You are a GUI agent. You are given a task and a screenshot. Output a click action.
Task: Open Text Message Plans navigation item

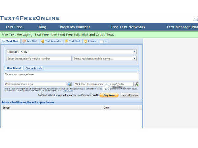pyautogui.click(x=182, y=27)
